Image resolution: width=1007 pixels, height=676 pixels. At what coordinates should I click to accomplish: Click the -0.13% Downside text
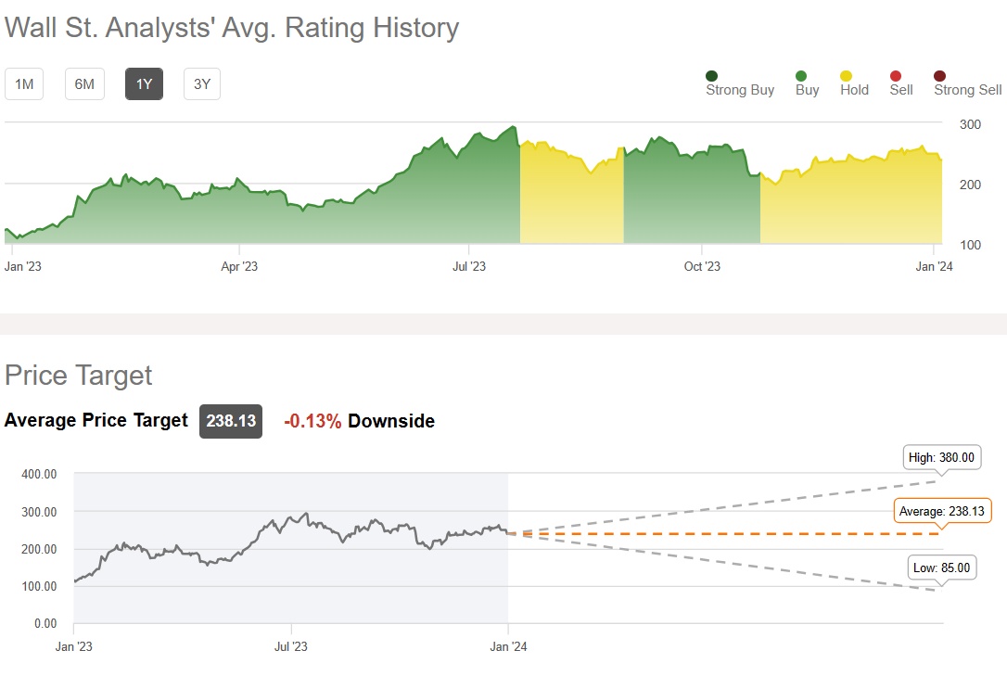pos(359,421)
